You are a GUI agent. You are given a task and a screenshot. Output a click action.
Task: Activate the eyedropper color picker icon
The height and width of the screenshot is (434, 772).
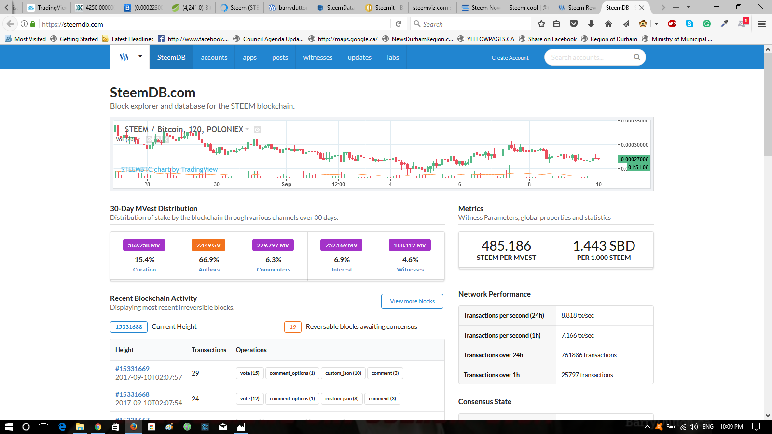click(x=724, y=24)
